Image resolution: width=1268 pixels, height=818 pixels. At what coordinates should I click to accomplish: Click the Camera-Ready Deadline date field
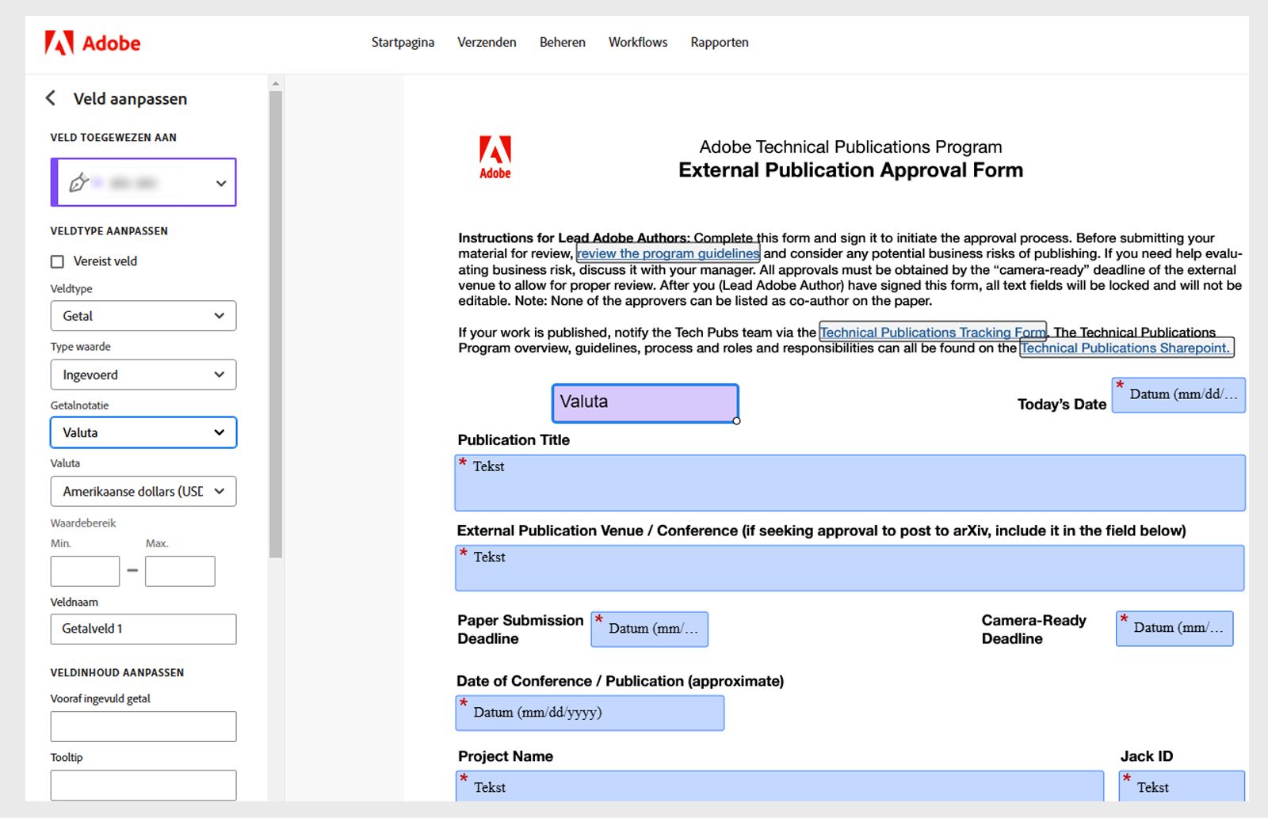pos(1174,629)
